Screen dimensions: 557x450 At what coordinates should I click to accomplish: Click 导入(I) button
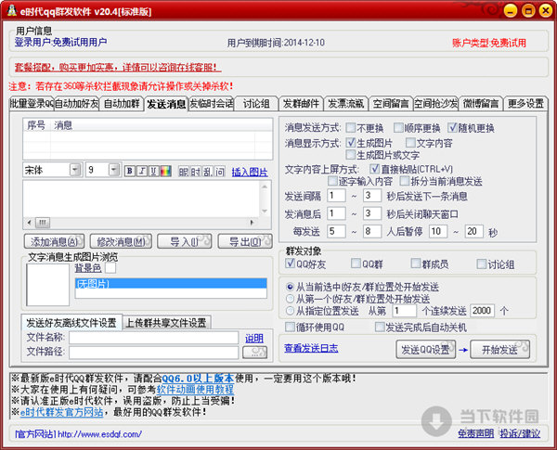click(x=185, y=242)
